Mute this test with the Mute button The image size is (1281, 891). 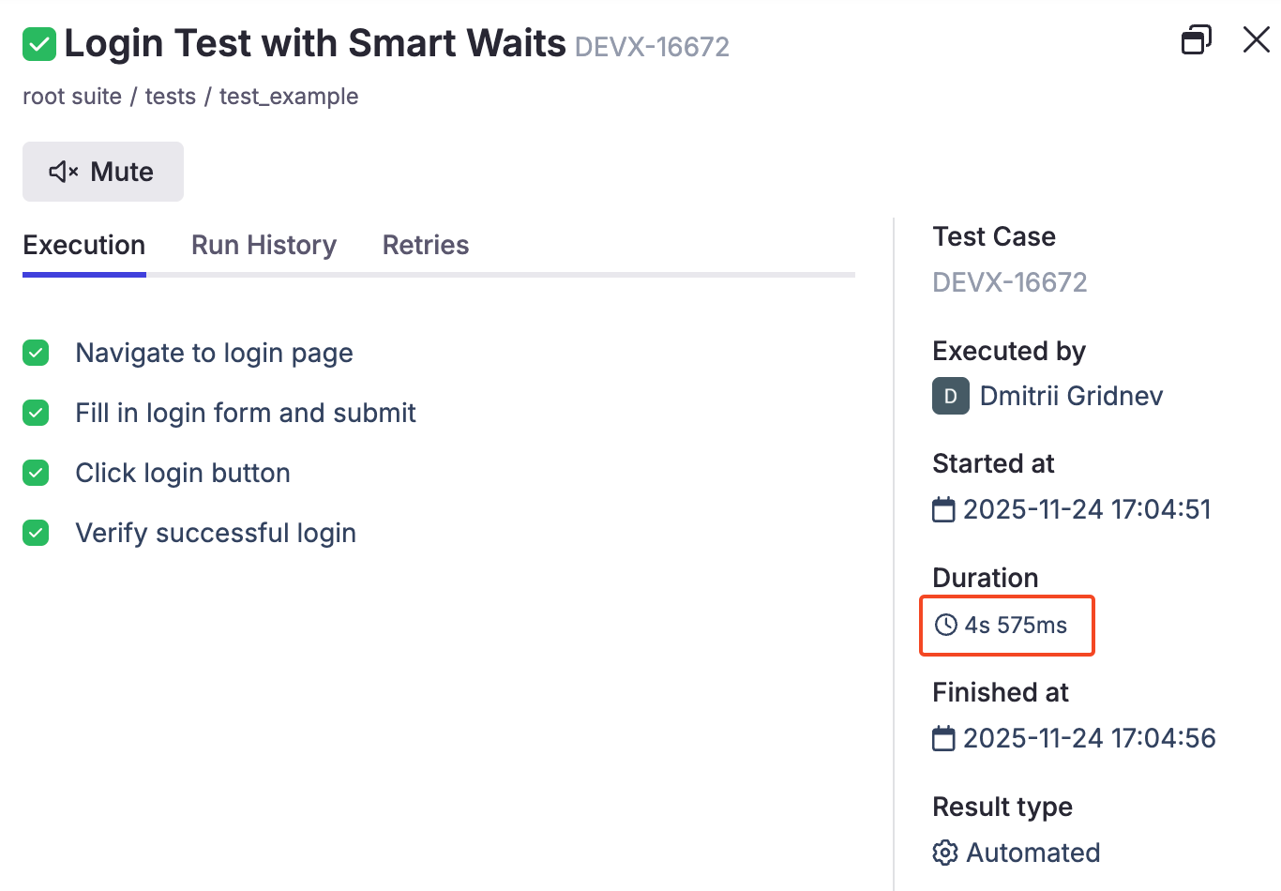point(102,172)
